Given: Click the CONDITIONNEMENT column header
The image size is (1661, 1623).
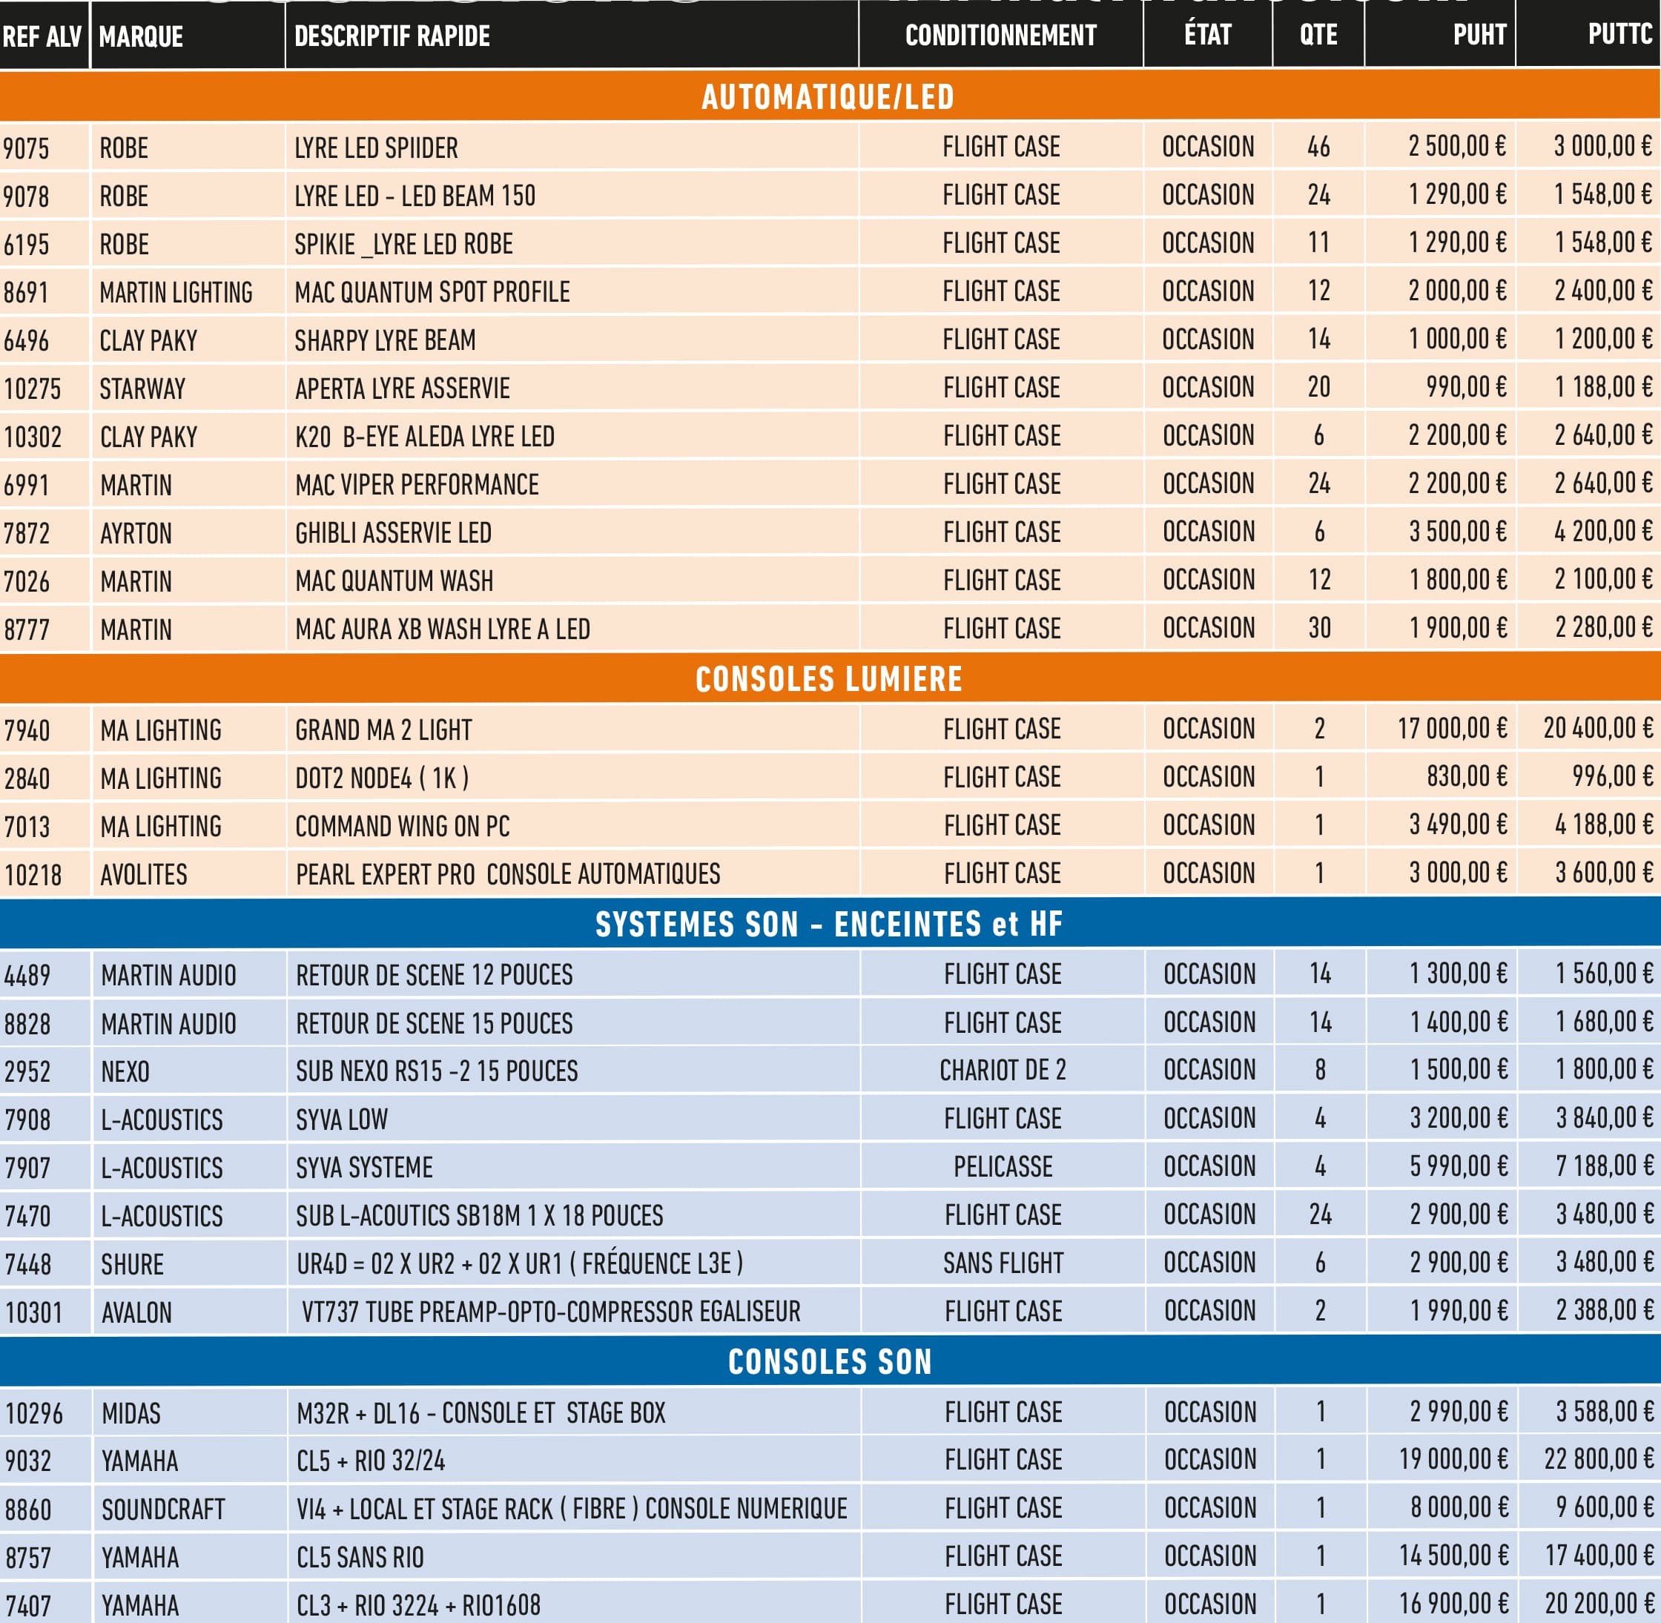Looking at the screenshot, I should (1001, 35).
